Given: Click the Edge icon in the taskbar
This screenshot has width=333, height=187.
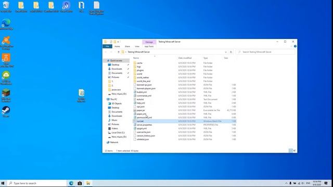Looking at the screenshot, I should [71, 183].
